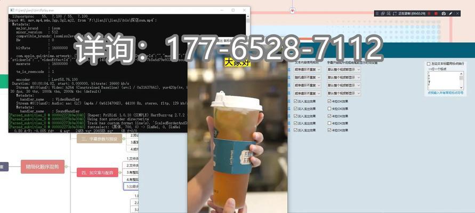The height and width of the screenshot is (213, 475).
Task: Open the bottommost 默认整个视频都显示 dropdown
Action: tap(344, 94)
